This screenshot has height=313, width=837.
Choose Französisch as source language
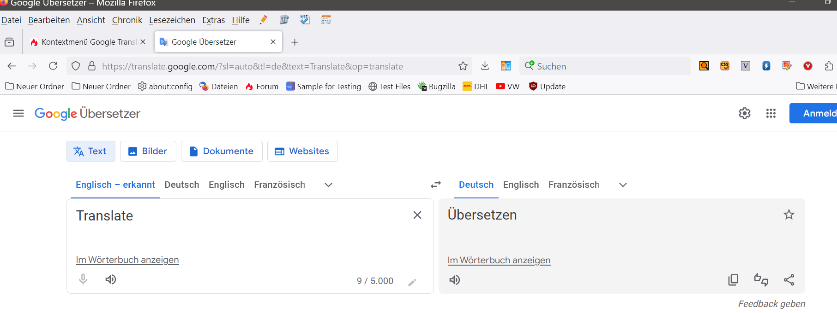279,185
